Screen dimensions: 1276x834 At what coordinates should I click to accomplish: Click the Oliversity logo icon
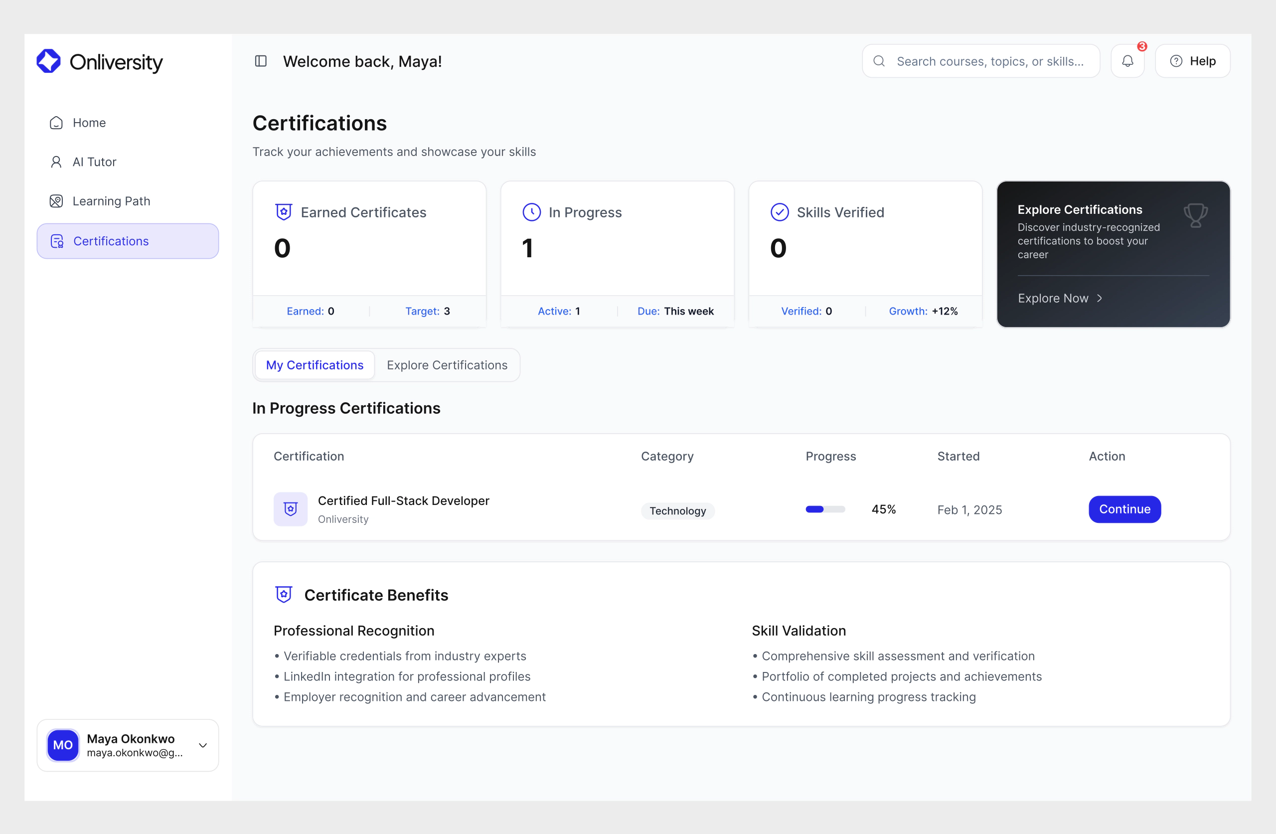pos(48,61)
